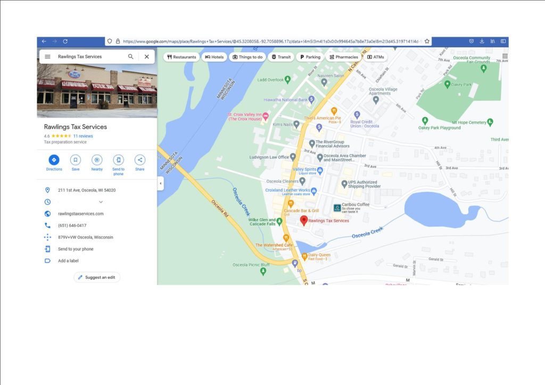545x385 pixels.
Task: Select the Oakey Park Playground marker
Action: coord(424,121)
